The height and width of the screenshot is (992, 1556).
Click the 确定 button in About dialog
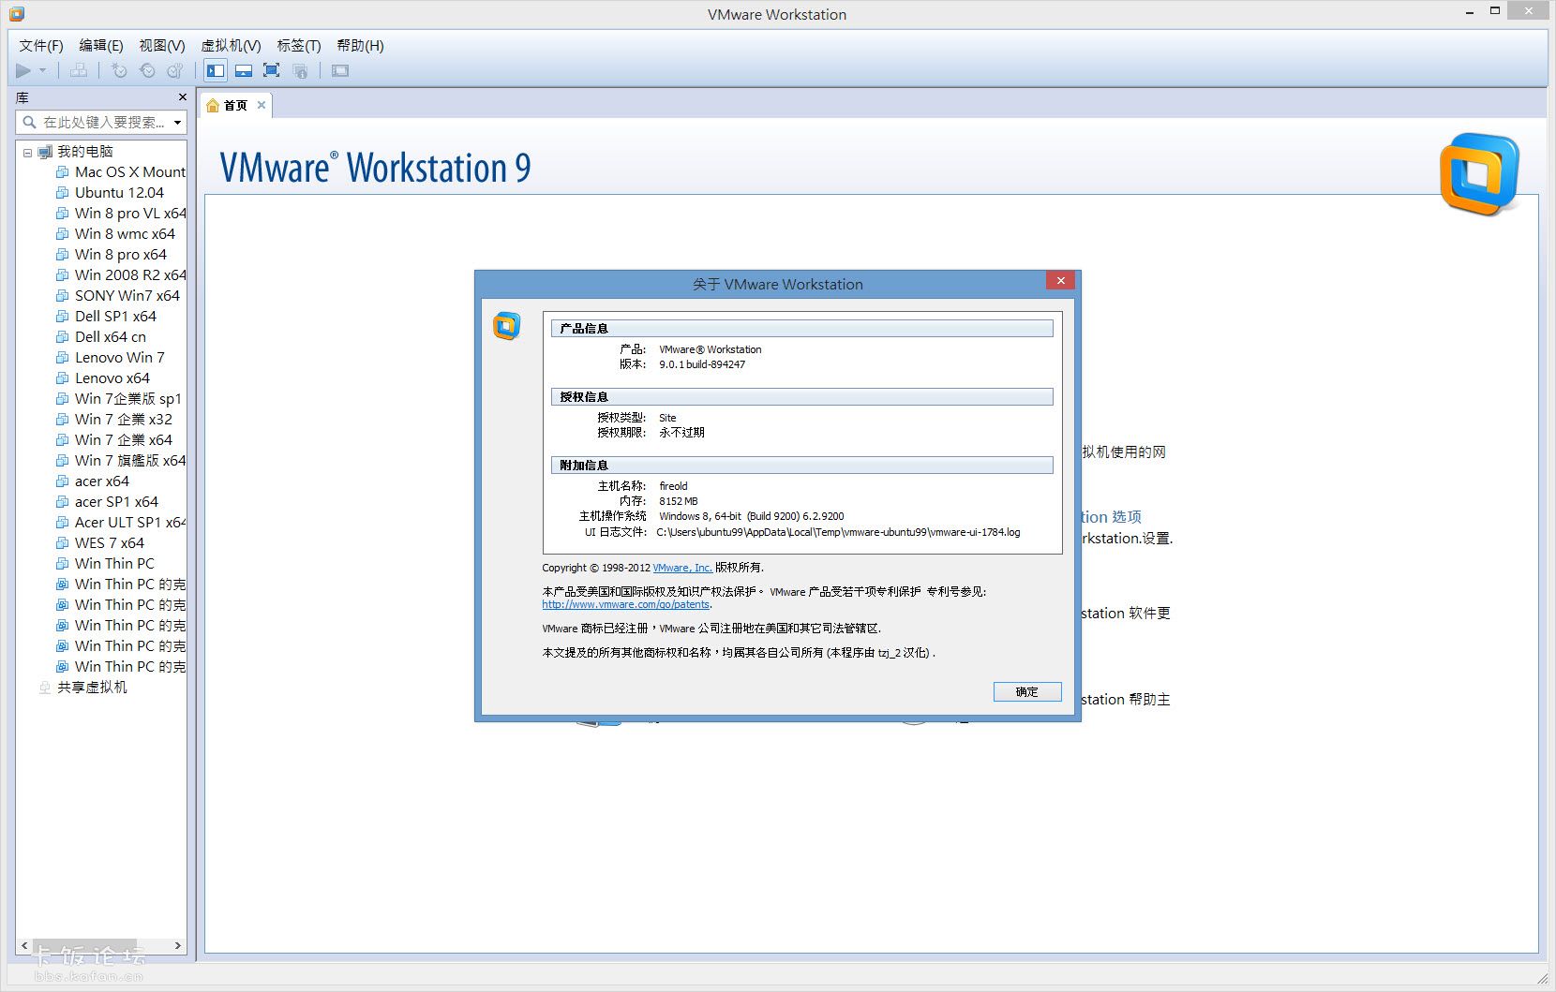coord(1027,691)
